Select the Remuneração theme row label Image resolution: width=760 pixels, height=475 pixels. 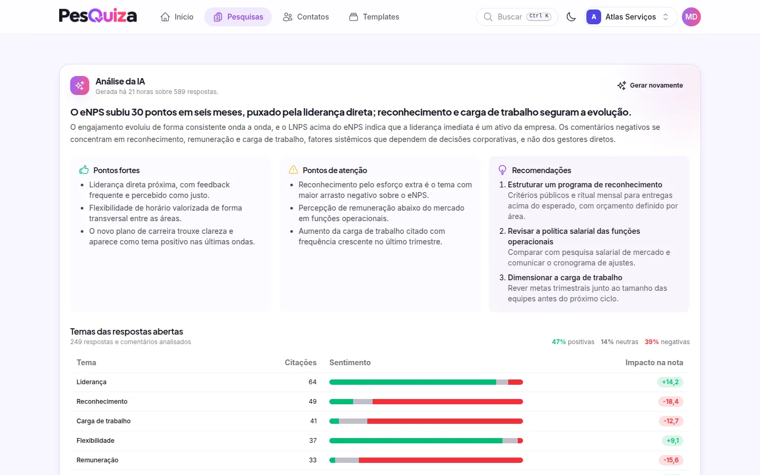tap(98, 460)
